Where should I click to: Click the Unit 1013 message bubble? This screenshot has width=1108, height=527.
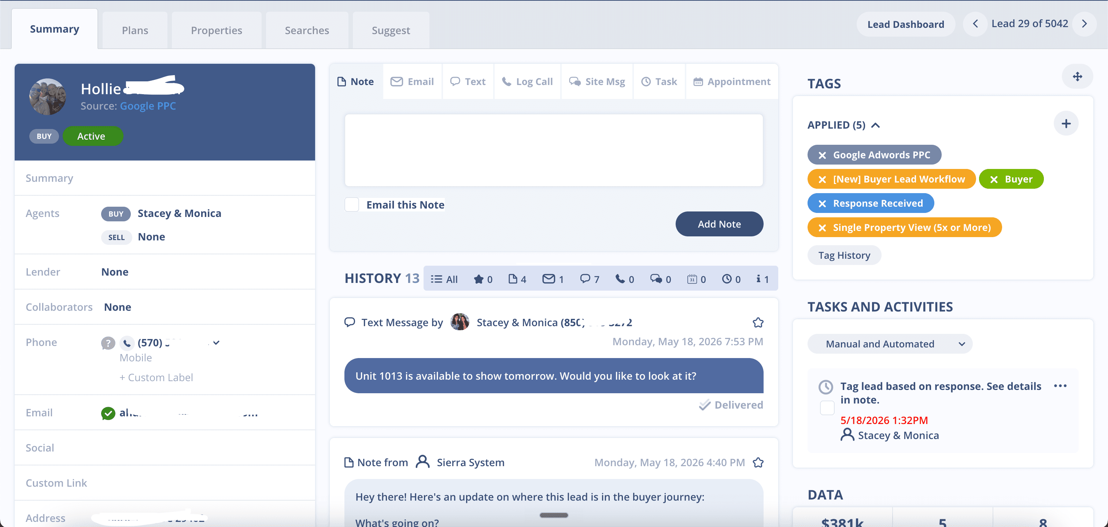pos(554,376)
